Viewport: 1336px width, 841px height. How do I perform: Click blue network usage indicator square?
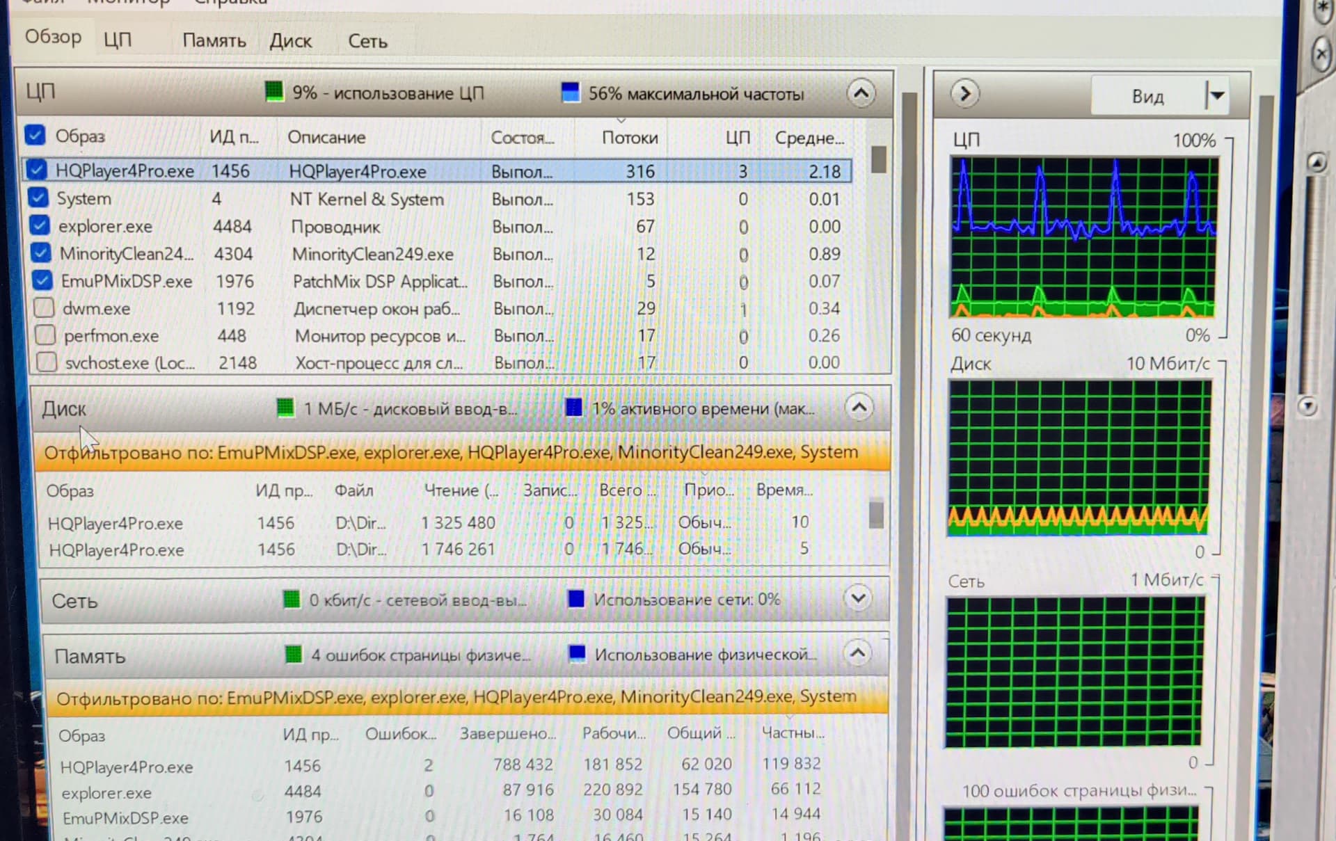pyautogui.click(x=576, y=598)
